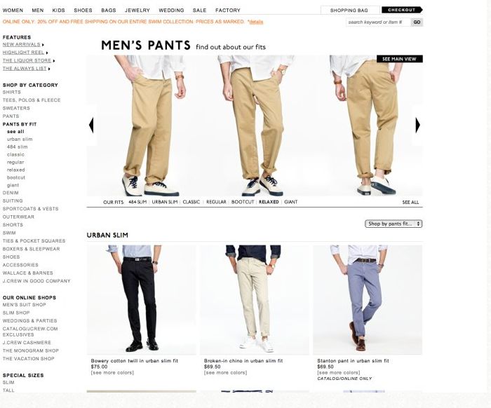Open the Stanton pant product image
This screenshot has width=491, height=408.
[x=368, y=300]
